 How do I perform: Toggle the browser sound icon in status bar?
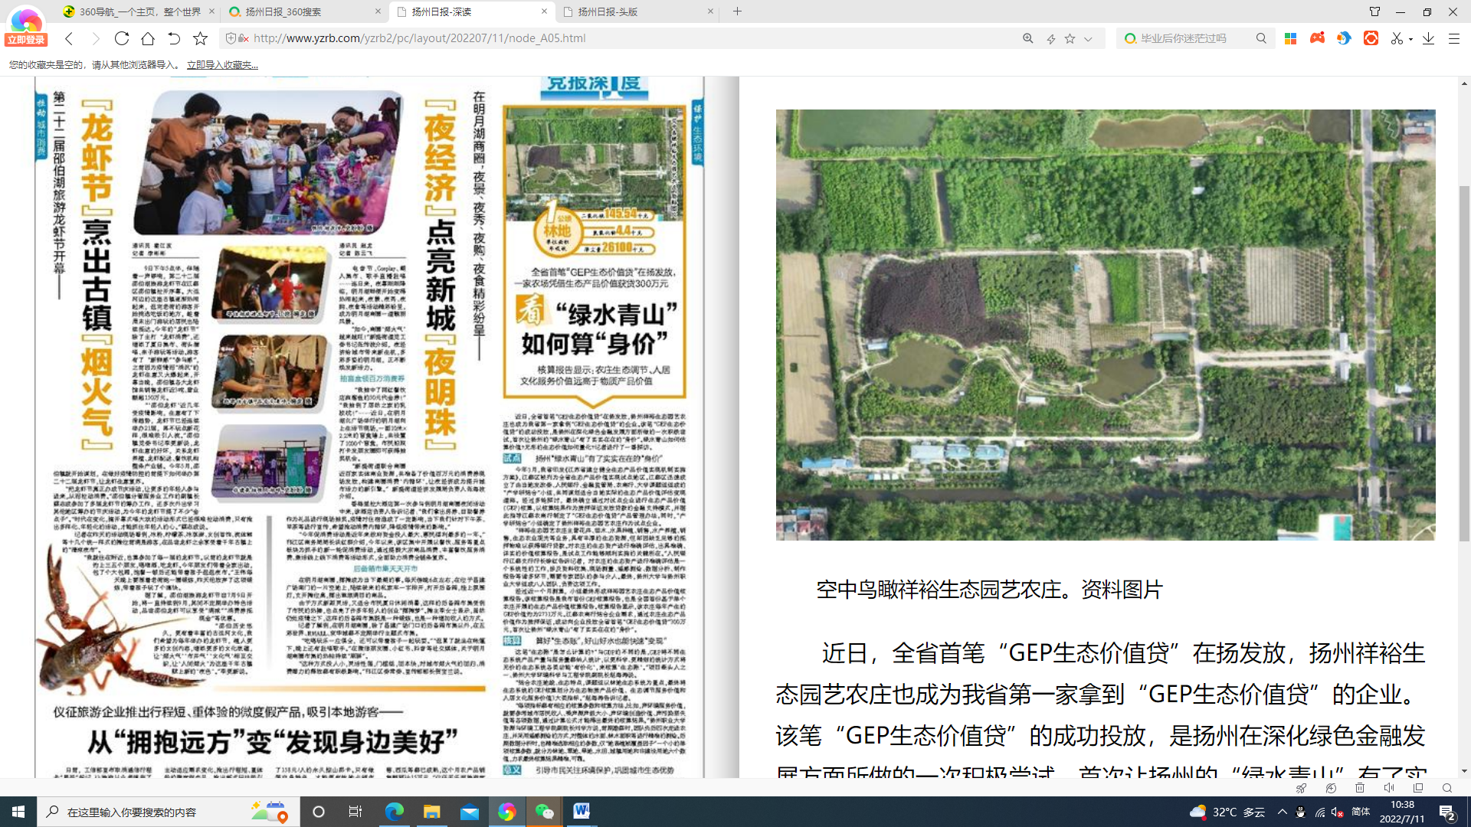pos(1389,788)
